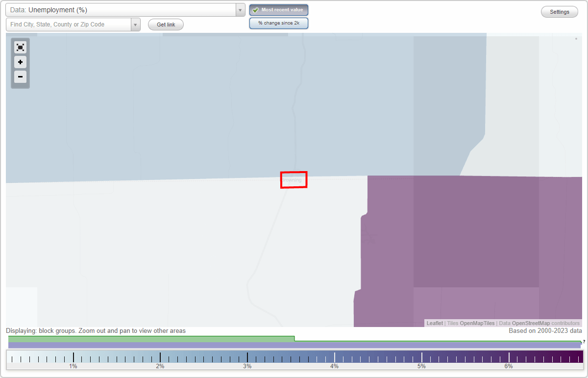Open the help question mark near the legend

pos(583,342)
